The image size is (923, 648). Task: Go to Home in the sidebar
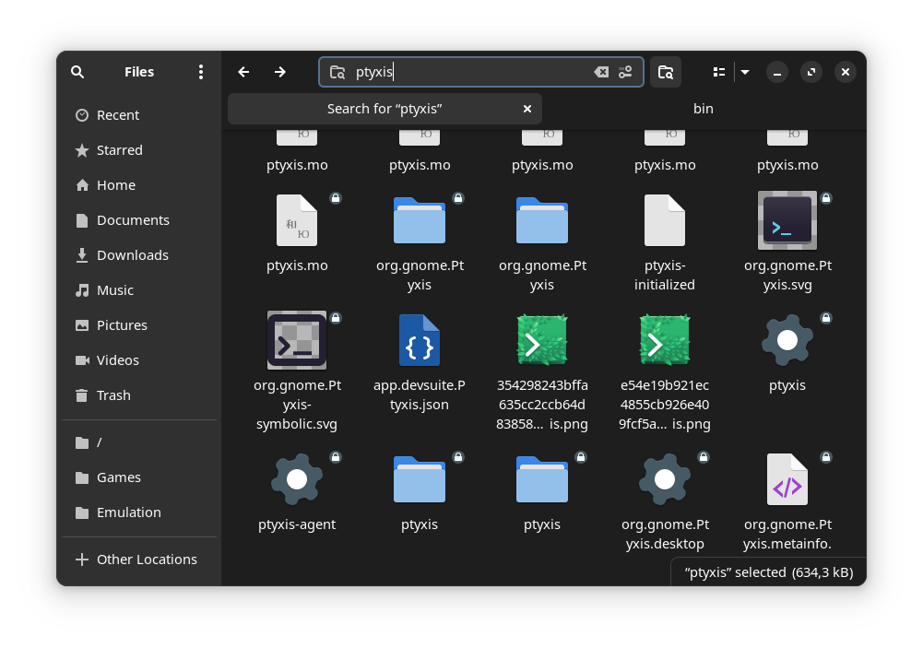(139, 185)
